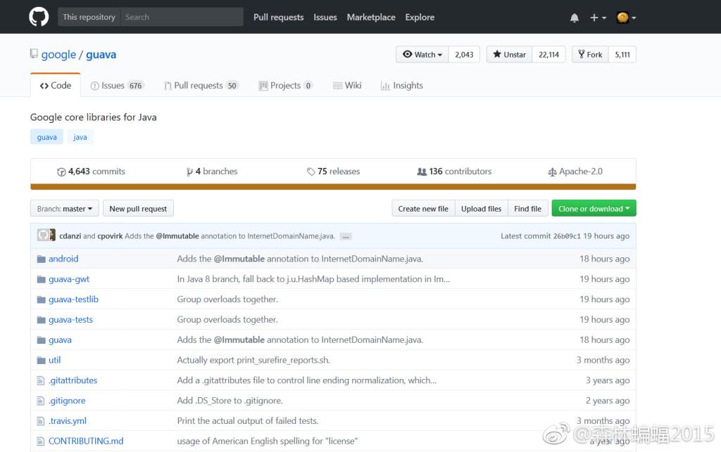Click the star icon on Unstar
Screen dimensions: 721x452
(x=497, y=54)
